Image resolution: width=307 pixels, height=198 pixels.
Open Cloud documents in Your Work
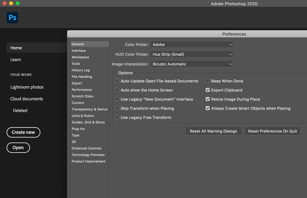point(27,99)
